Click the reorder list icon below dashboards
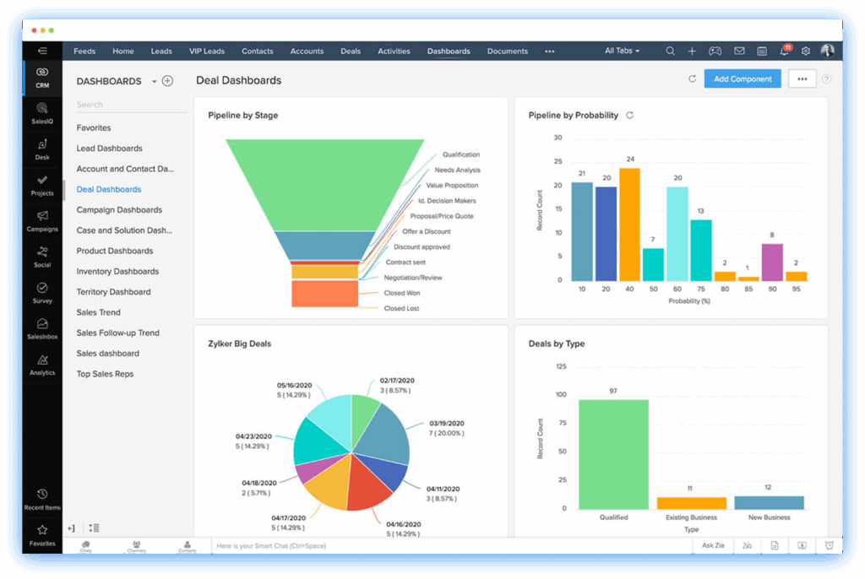 click(x=95, y=528)
